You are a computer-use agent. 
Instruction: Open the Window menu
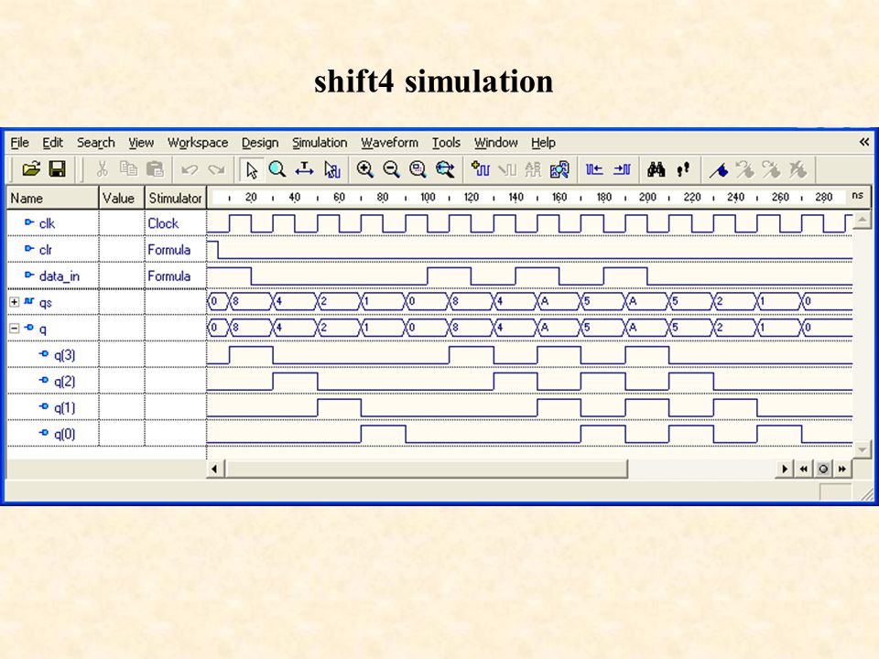[496, 143]
